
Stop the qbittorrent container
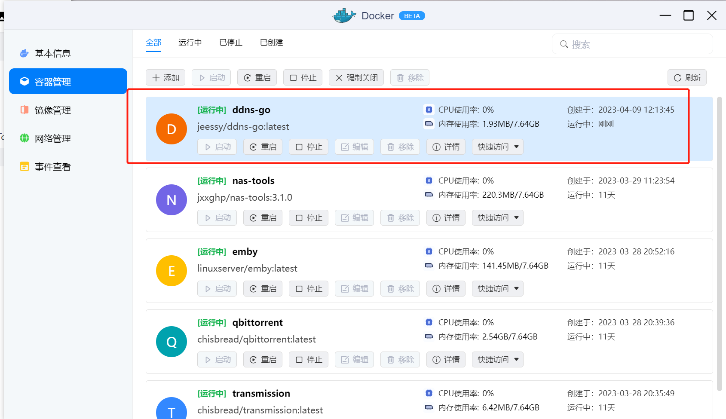click(309, 360)
